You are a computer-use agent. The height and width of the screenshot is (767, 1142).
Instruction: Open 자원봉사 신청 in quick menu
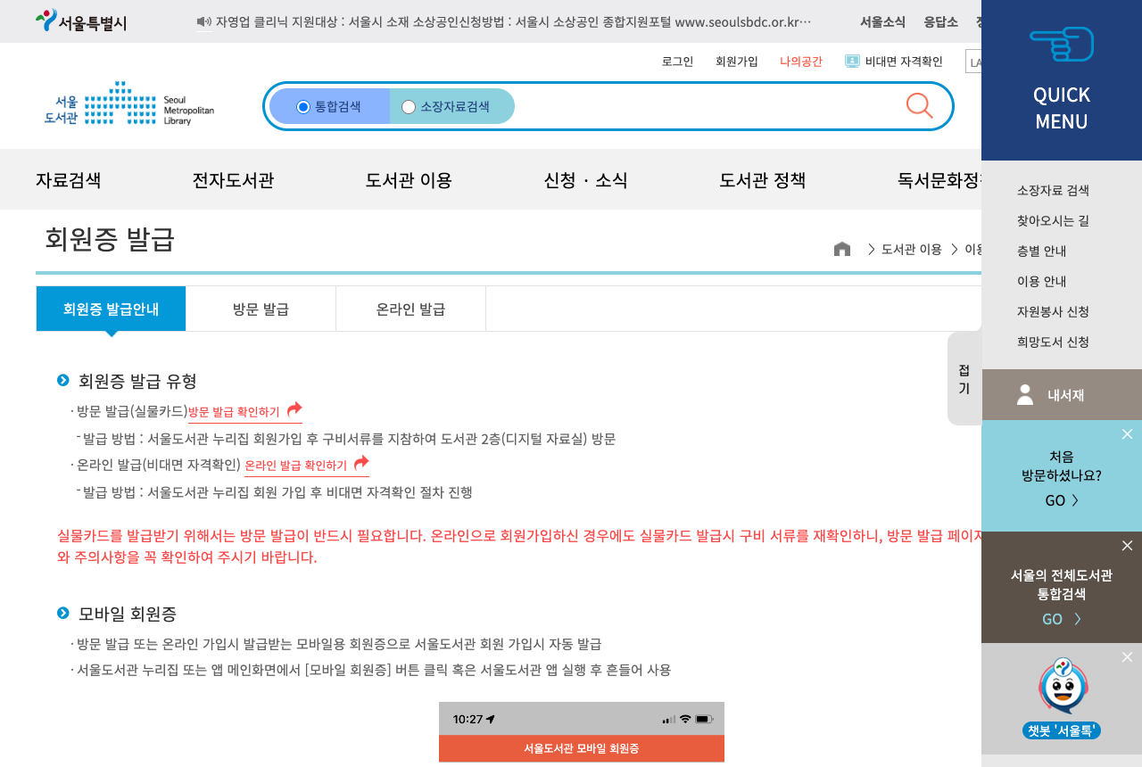[1053, 311]
